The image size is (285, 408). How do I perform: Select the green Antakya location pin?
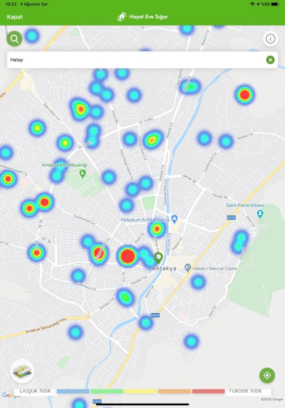pyautogui.click(x=158, y=257)
